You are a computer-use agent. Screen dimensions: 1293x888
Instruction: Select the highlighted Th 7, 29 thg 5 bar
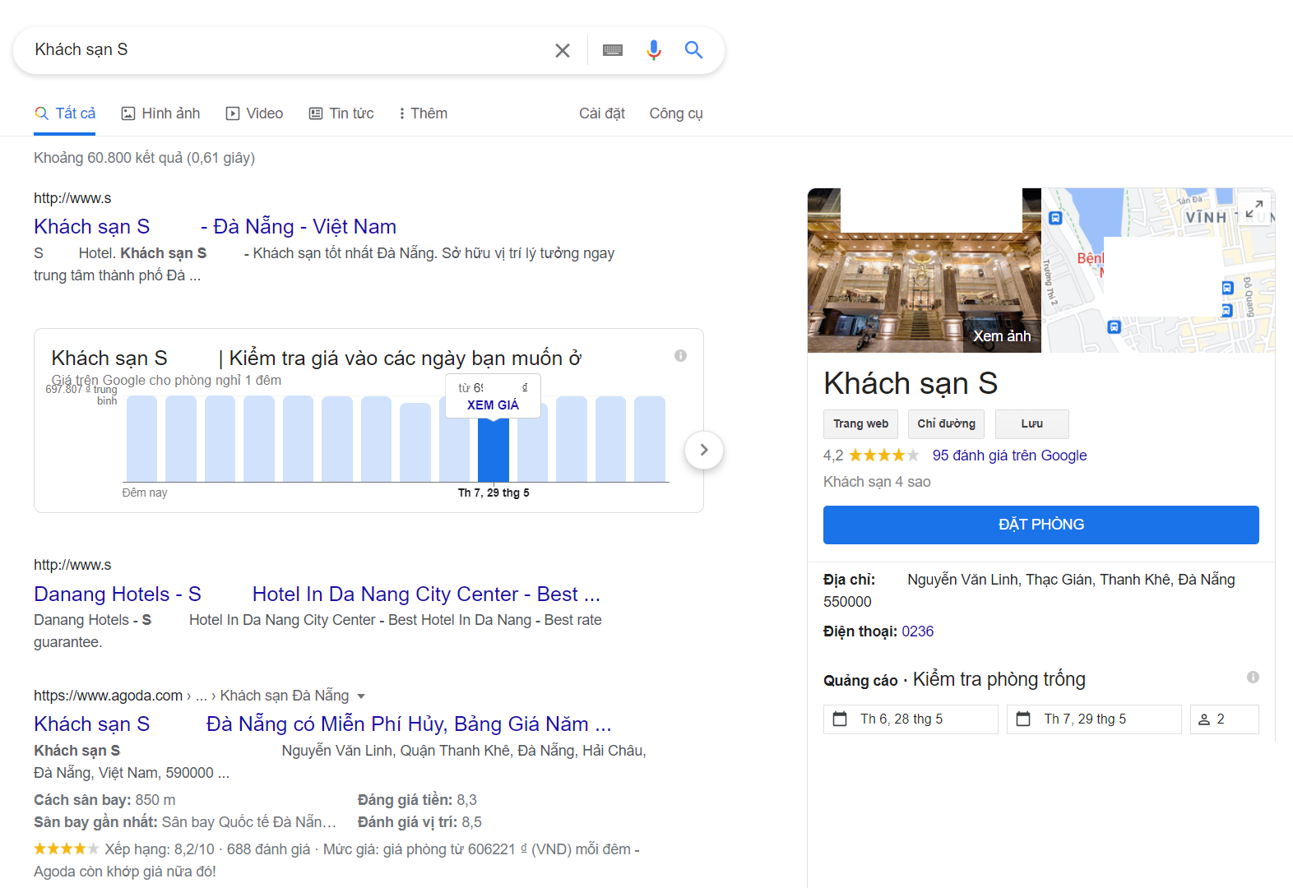coord(494,450)
